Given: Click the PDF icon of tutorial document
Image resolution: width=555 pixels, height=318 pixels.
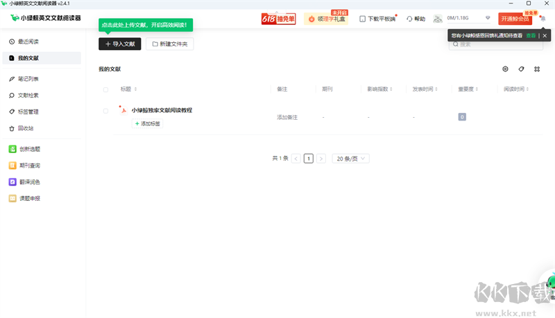Looking at the screenshot, I should click(123, 110).
